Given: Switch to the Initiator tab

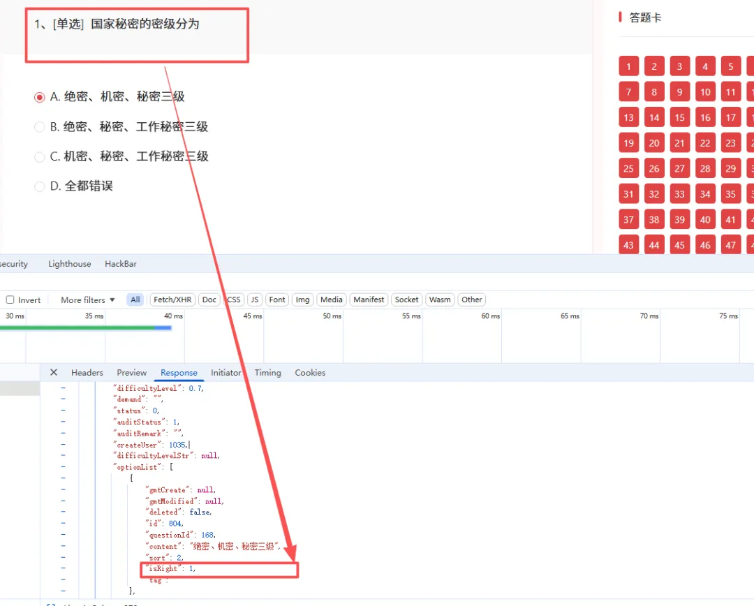Looking at the screenshot, I should coord(226,373).
